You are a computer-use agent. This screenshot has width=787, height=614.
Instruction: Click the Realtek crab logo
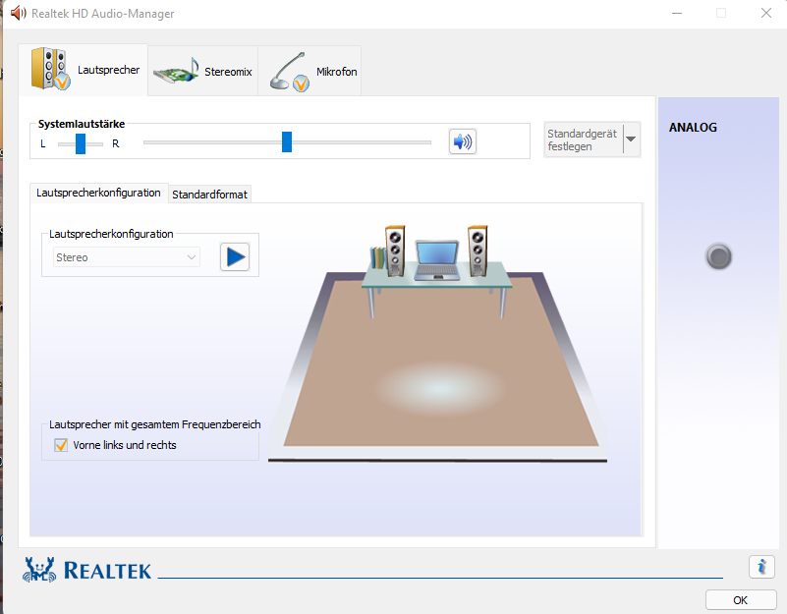(39, 570)
